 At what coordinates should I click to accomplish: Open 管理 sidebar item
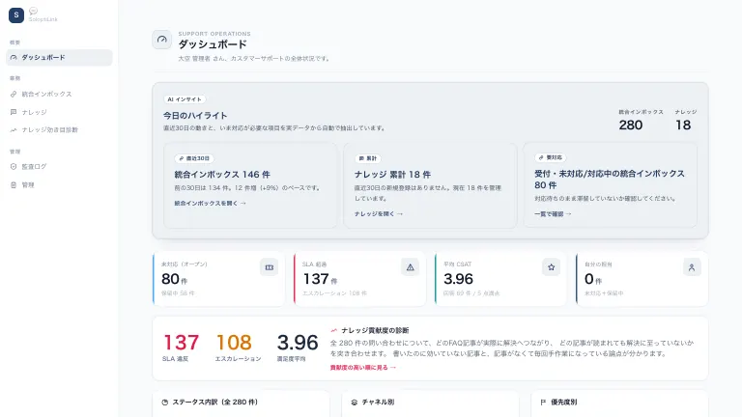point(59,185)
